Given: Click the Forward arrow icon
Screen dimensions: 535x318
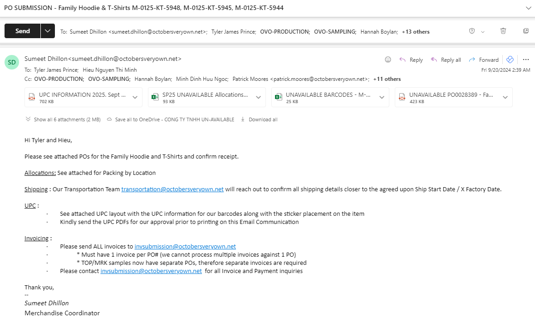Looking at the screenshot, I should (x=472, y=60).
